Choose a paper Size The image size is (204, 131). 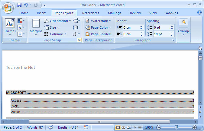click(51, 27)
